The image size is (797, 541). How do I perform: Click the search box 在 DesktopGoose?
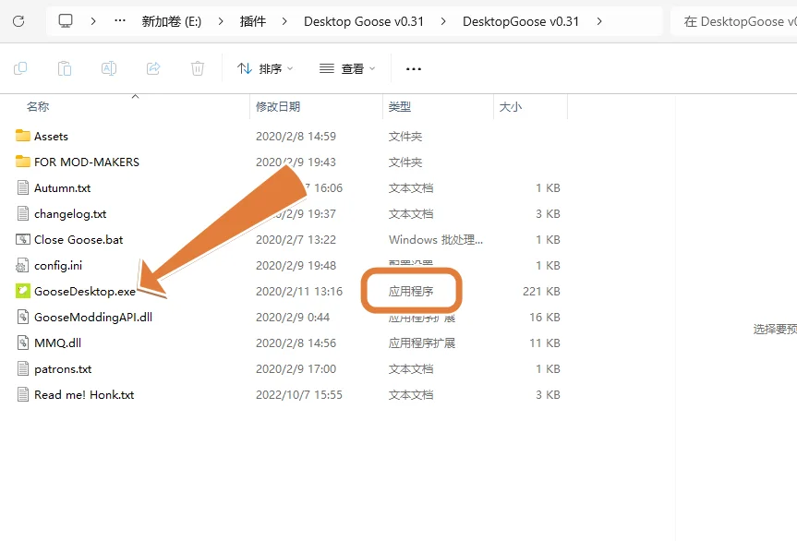[733, 21]
